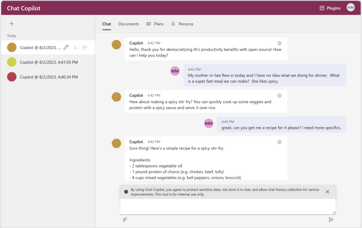This screenshot has width=362, height=228.
Task: Click the 4:43 PM timestamp on Copilot recipe message
Action: point(154,142)
